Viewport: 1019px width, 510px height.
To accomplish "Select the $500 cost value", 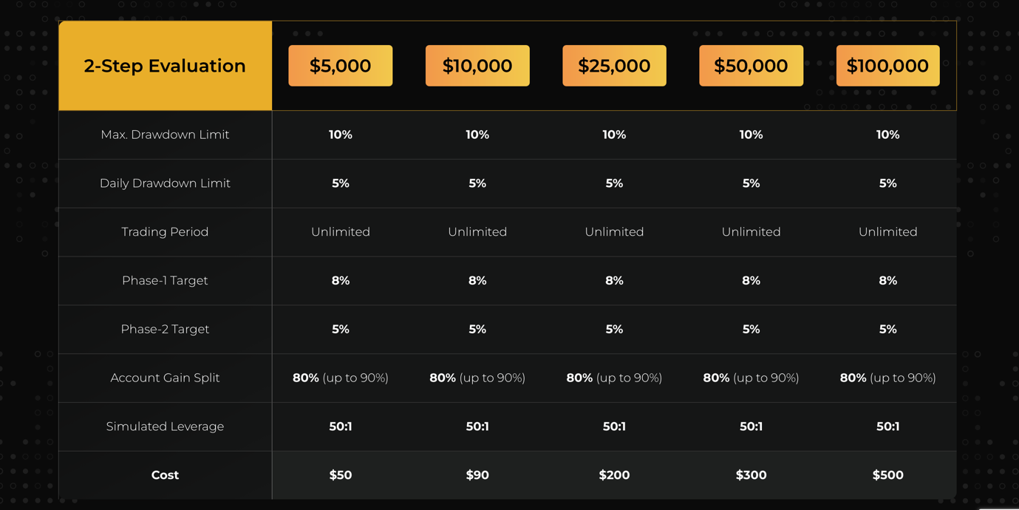I will (x=887, y=475).
